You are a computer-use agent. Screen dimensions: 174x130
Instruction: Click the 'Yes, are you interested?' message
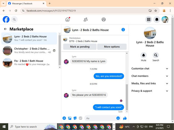[109, 76]
